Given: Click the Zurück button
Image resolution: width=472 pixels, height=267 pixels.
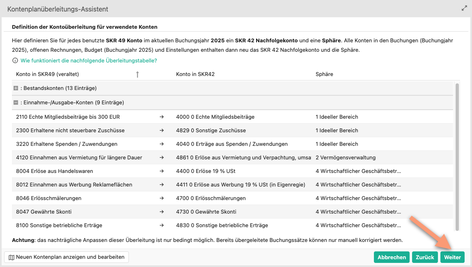Looking at the screenshot, I should [x=425, y=257].
